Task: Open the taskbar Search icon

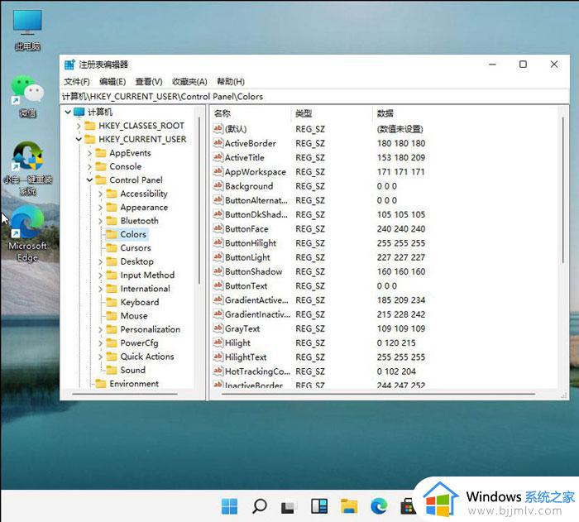Action: click(259, 505)
